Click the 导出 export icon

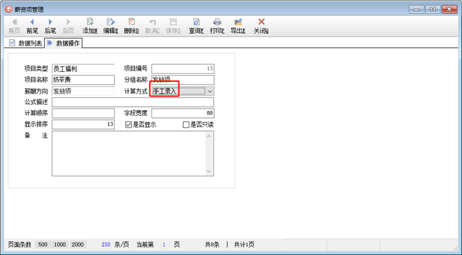pos(238,22)
